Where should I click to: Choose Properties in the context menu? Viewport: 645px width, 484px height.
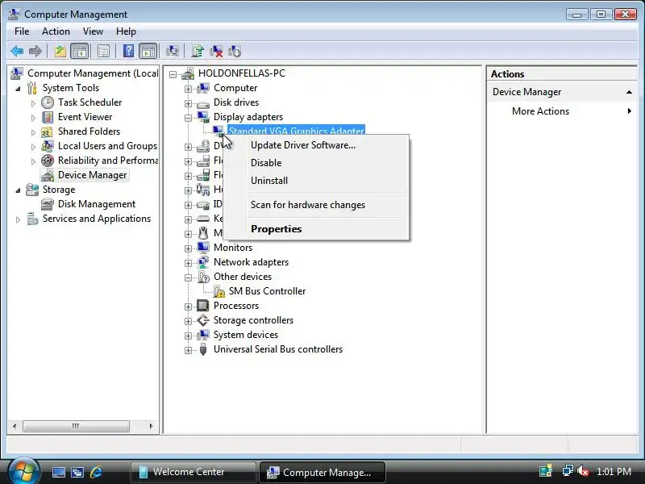[x=316, y=229]
